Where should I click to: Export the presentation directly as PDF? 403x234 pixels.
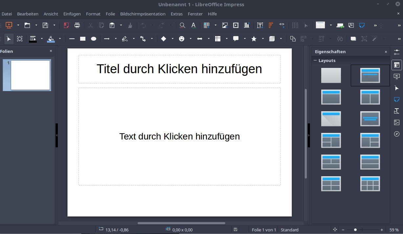pyautogui.click(x=66, y=25)
